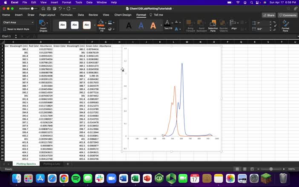The height and width of the screenshot is (187, 299).
Task: Open the Chart Design tab
Action: click(123, 15)
